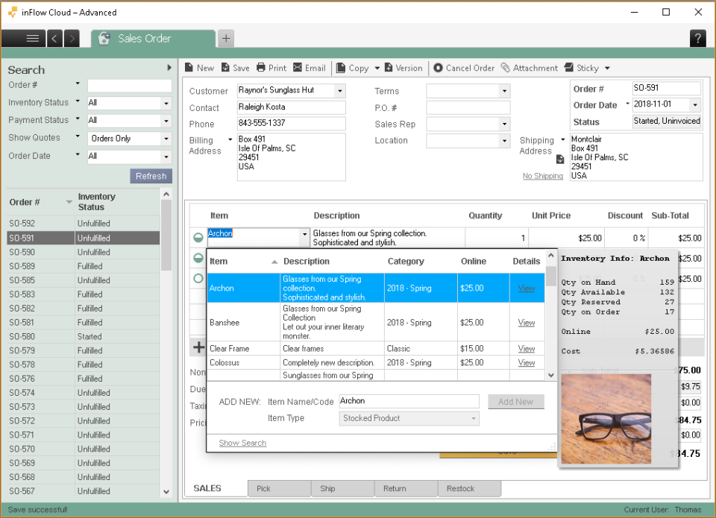This screenshot has width=716, height=518.
Task: Click the eyeglasses product thumbnail
Action: [606, 419]
